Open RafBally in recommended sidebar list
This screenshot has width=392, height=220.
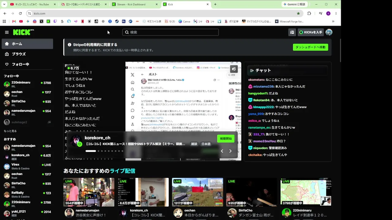[27, 194]
